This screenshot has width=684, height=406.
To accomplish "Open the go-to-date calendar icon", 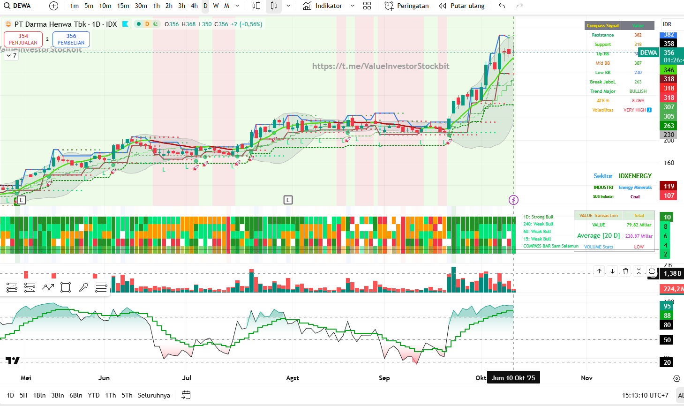I will tap(186, 395).
